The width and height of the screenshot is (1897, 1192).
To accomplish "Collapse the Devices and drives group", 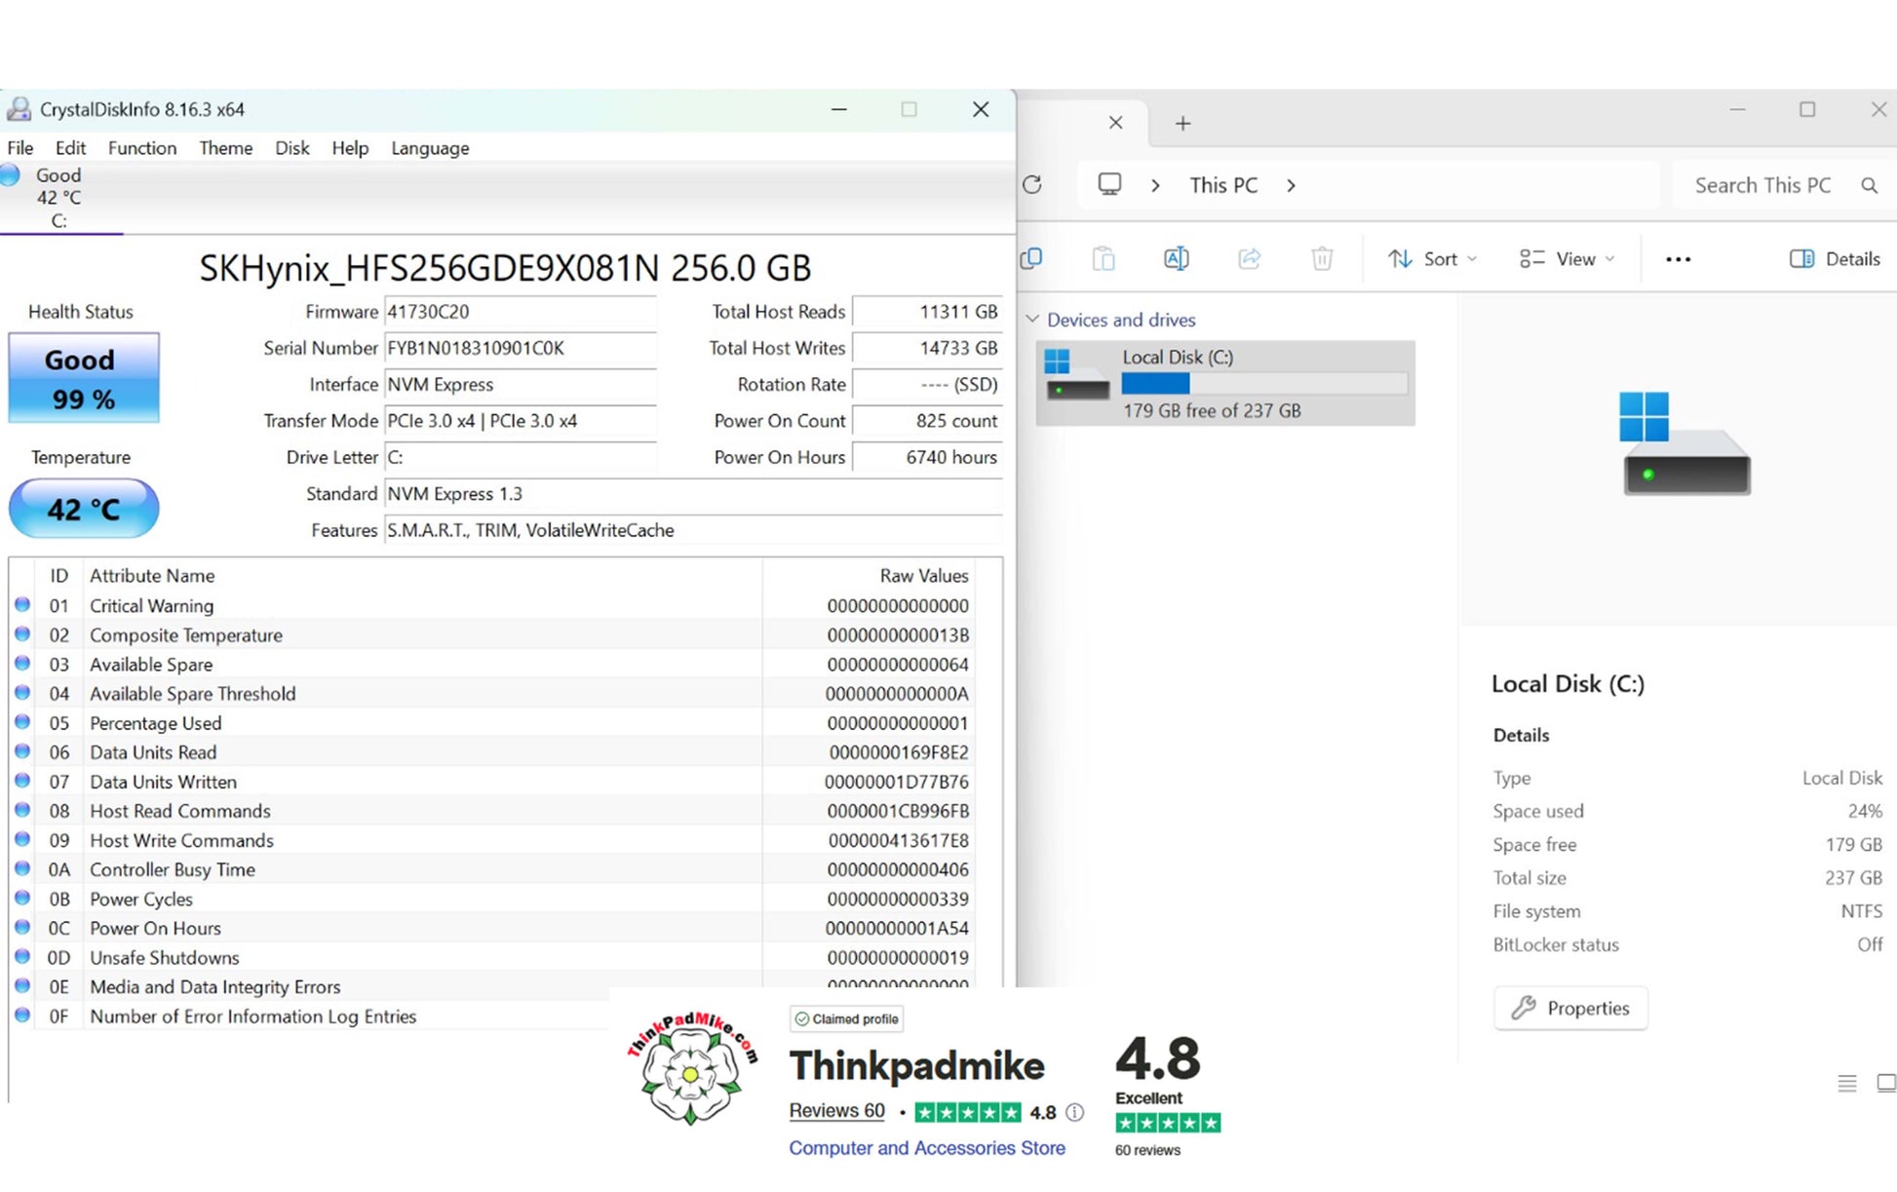I will 1032,320.
